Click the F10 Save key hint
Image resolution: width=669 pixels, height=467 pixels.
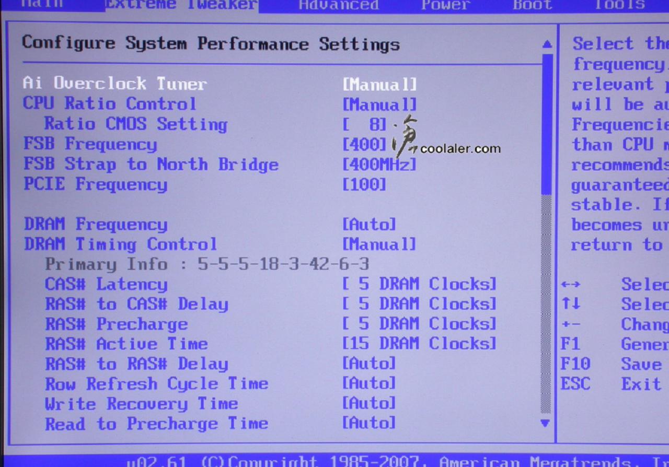611,364
